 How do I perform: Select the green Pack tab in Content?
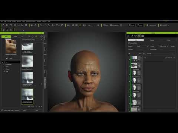pos(6,37)
